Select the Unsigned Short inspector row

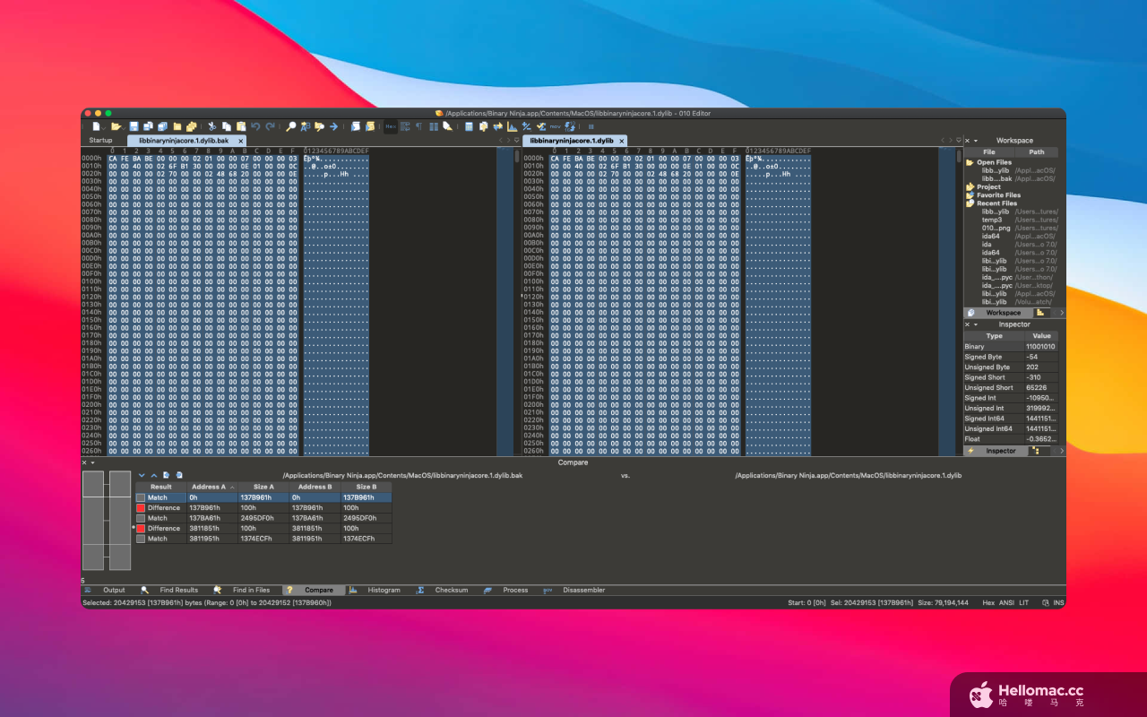1011,388
